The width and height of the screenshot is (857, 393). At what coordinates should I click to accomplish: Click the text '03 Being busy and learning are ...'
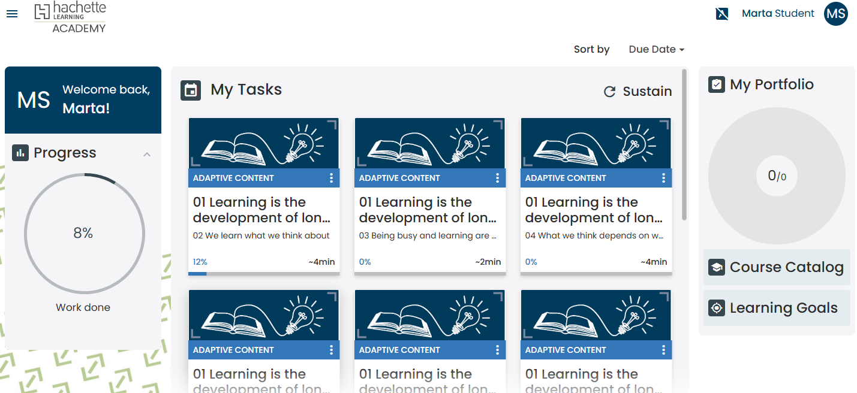point(428,236)
